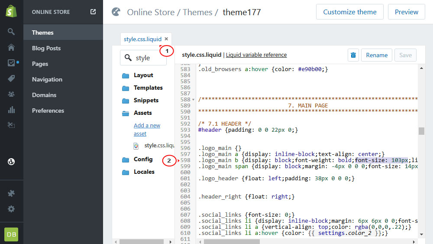Click the '/* 7.1 HEADER */' comment

224,124
